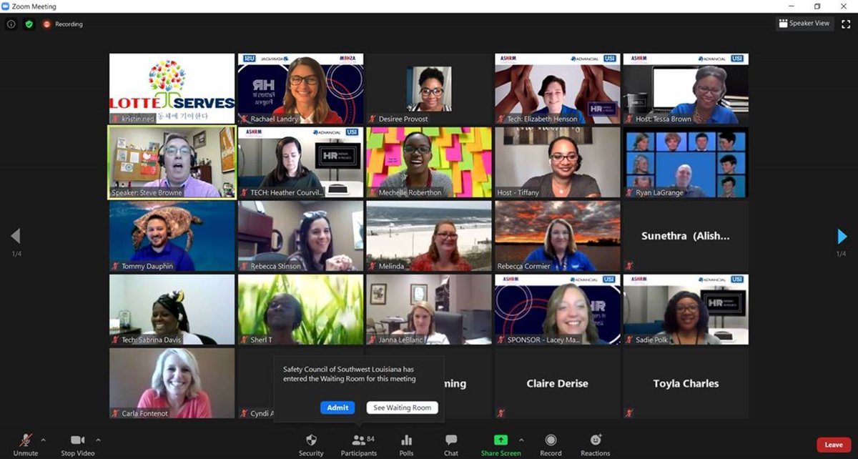The height and width of the screenshot is (459, 858).
Task: Stop the video camera
Action: pyautogui.click(x=78, y=444)
